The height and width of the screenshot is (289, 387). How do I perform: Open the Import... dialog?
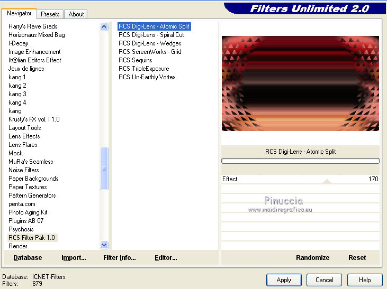click(x=74, y=258)
